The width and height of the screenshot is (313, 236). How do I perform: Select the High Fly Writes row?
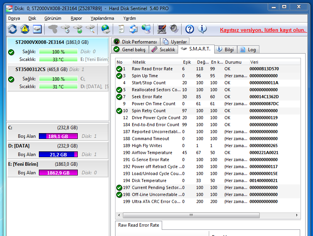pos(208,146)
